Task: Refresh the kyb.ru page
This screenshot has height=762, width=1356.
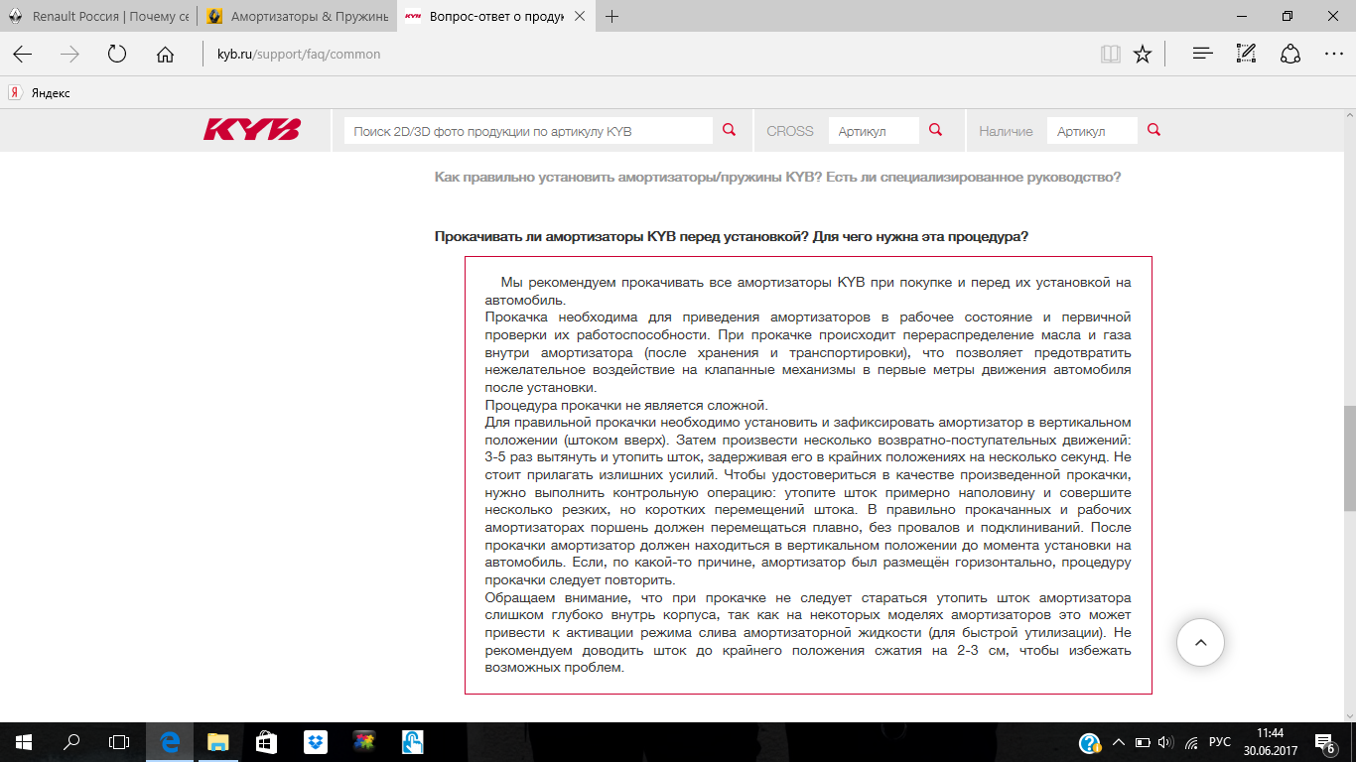Action: (x=117, y=54)
